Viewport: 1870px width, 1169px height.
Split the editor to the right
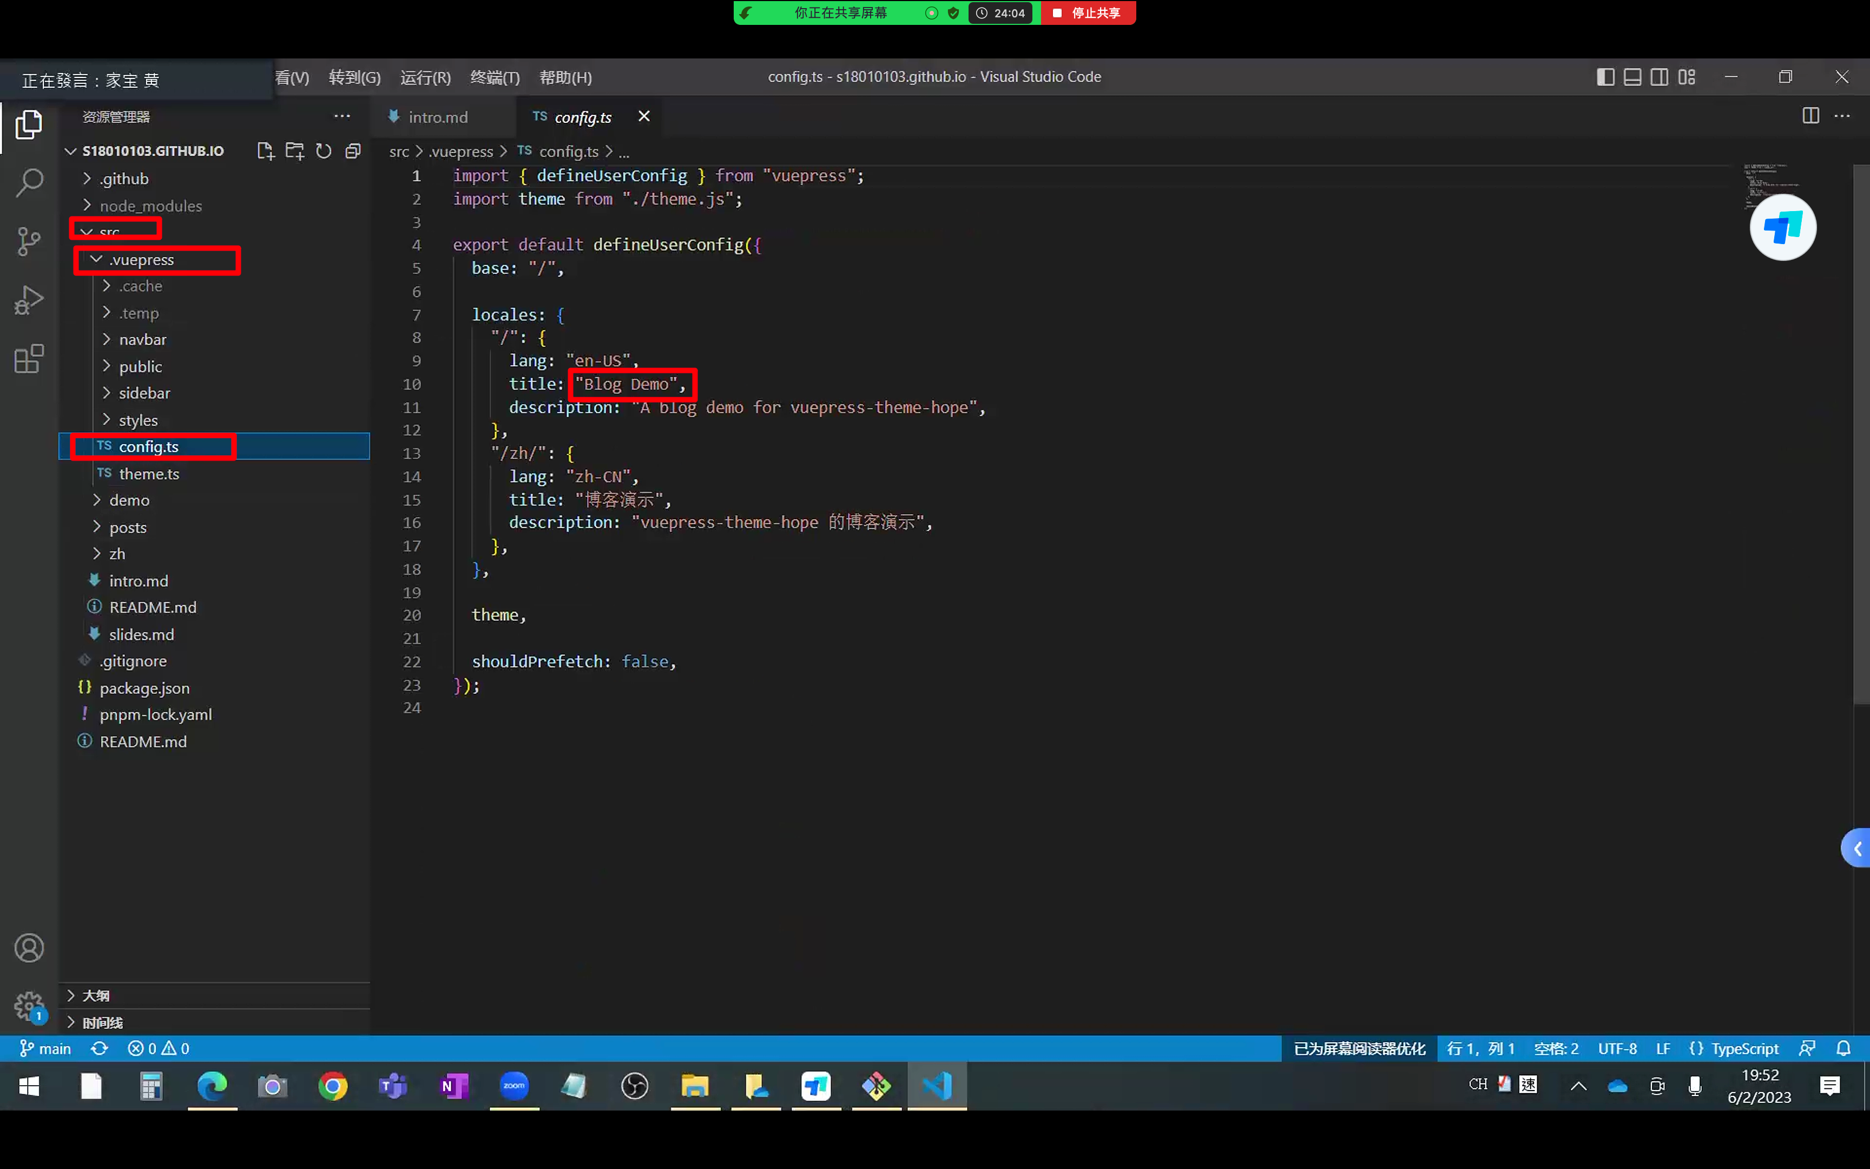coord(1810,116)
